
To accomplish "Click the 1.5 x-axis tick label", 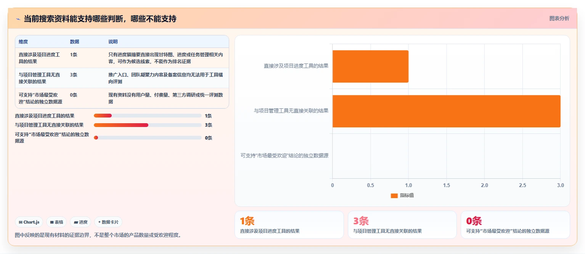I will coord(447,185).
